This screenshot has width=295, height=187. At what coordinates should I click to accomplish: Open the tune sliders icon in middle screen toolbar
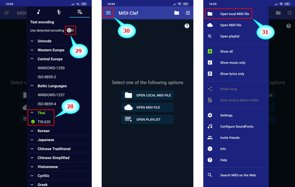click(x=188, y=13)
